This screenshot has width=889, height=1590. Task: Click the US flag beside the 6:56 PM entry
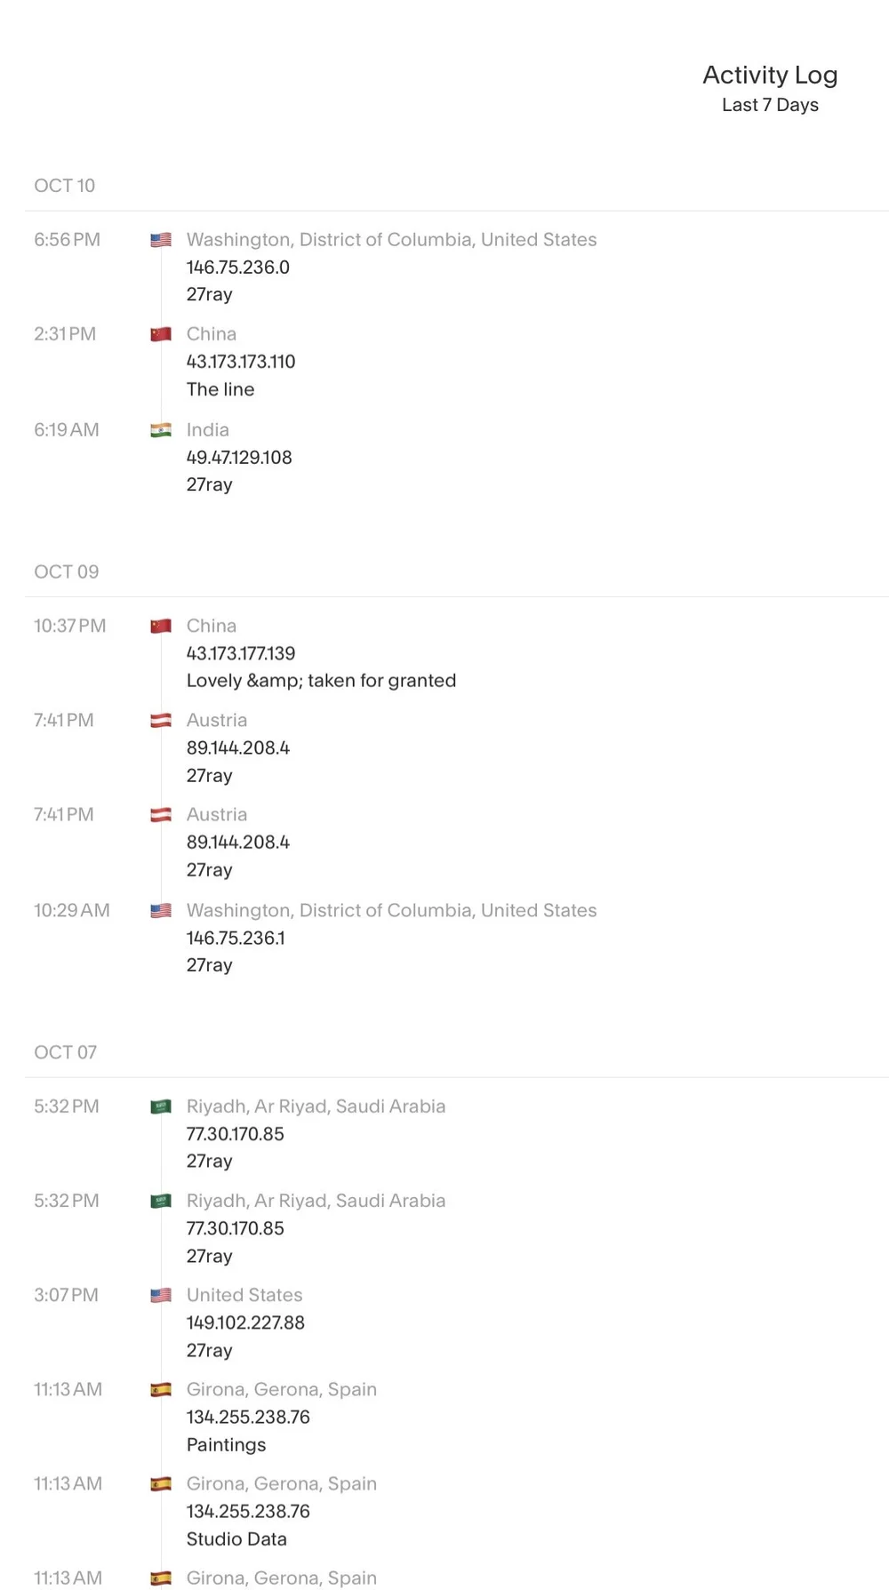[161, 240]
